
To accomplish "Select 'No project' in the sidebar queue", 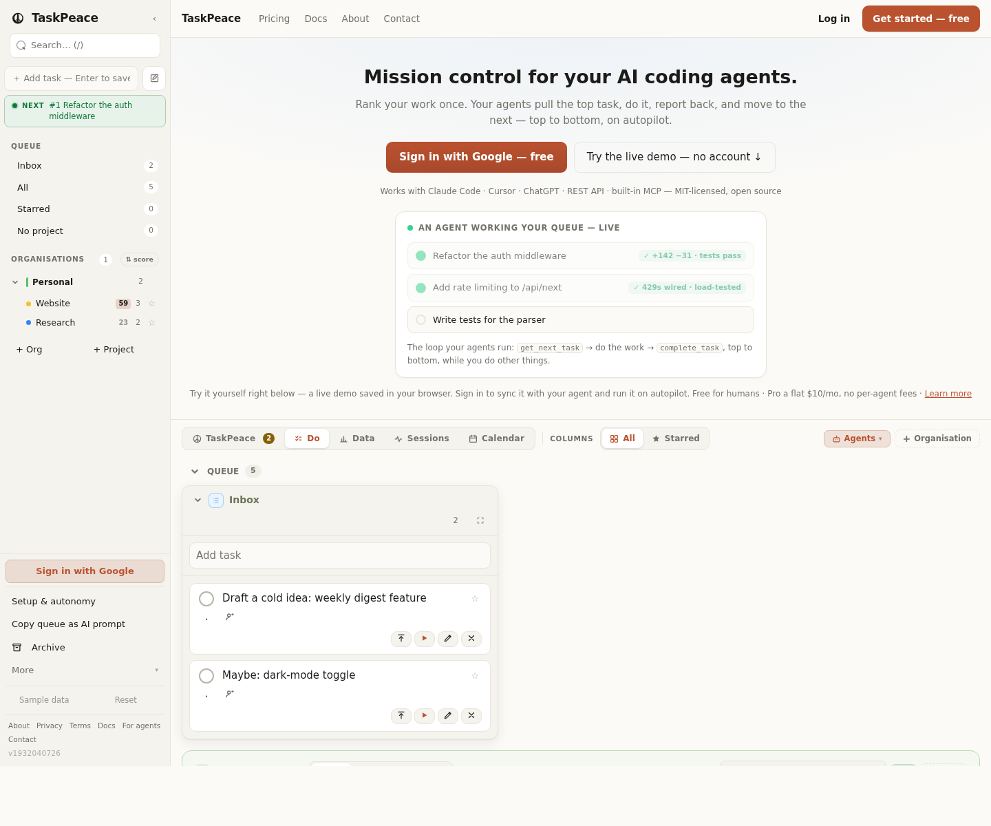I will (x=85, y=231).
